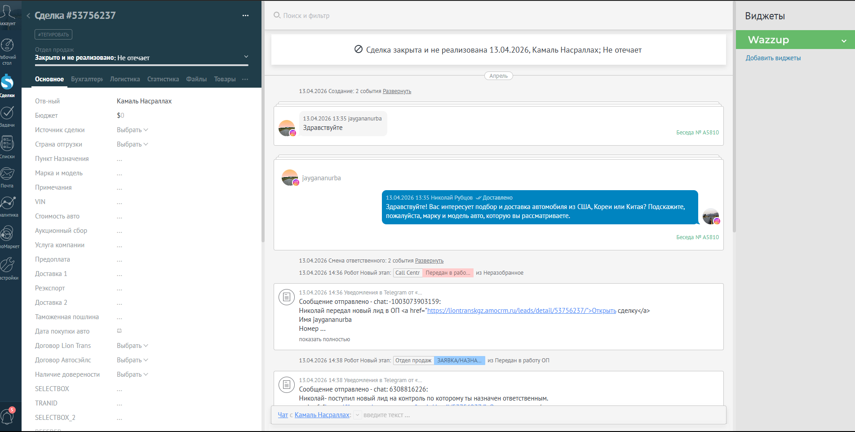Edit the Марка и модель field
Image resolution: width=855 pixels, height=432 pixels.
(120, 174)
